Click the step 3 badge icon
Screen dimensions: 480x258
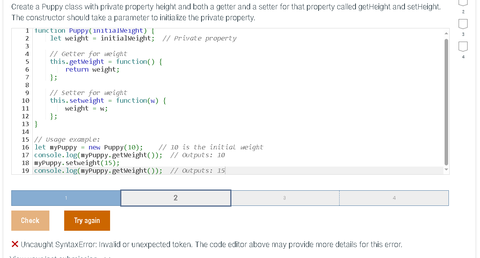point(463,24)
